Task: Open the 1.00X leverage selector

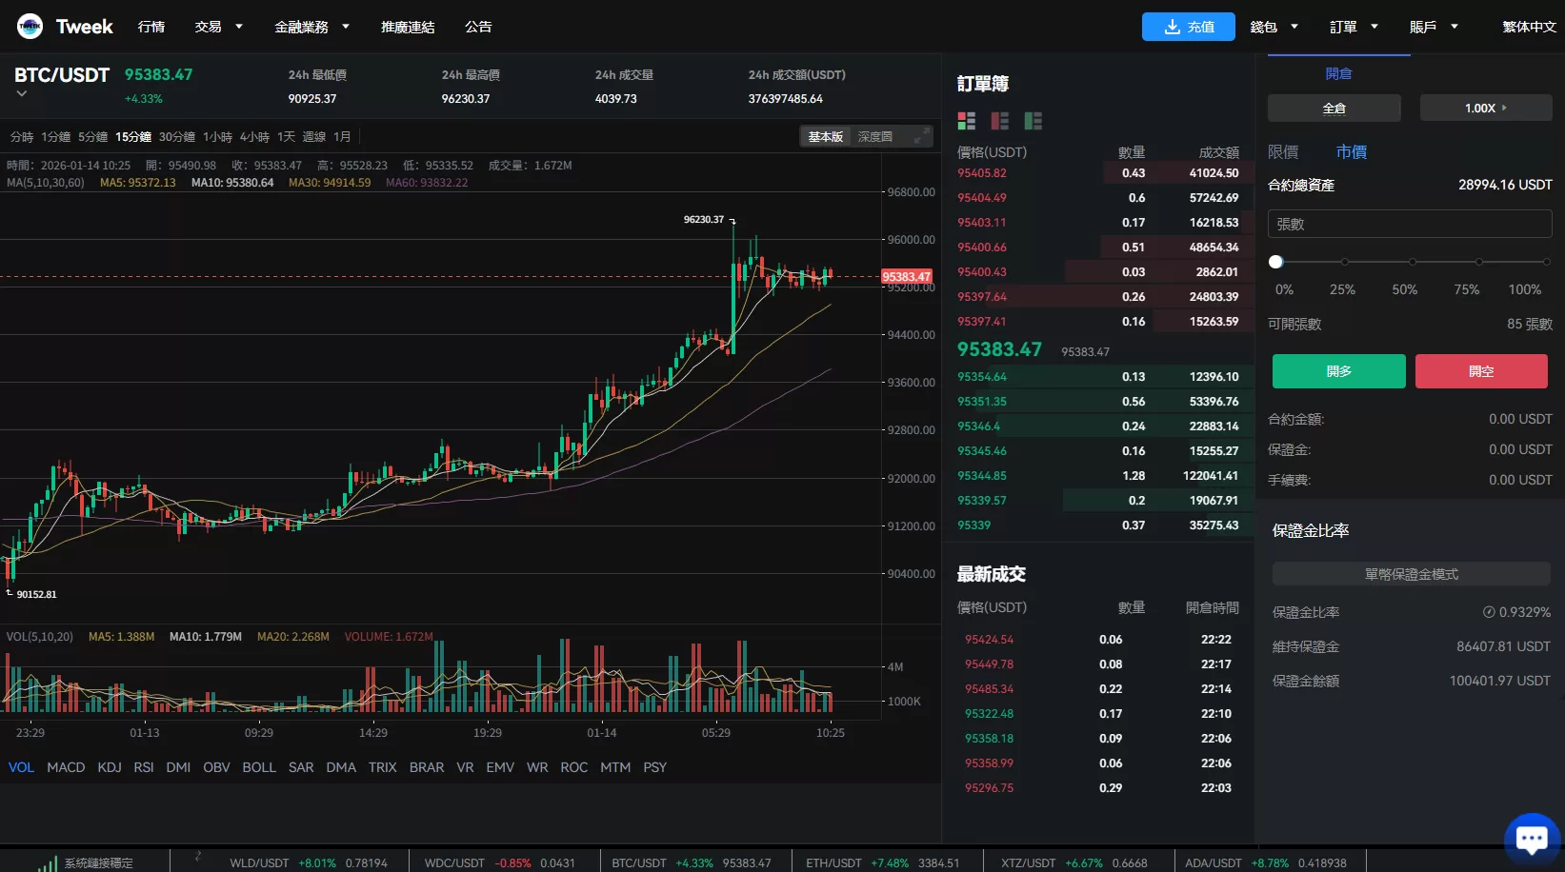Action: [1484, 108]
